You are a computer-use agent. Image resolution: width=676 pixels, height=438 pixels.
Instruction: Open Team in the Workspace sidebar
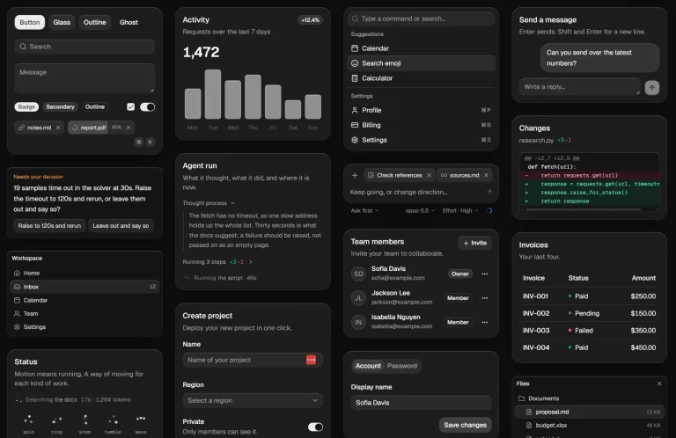tap(84, 313)
